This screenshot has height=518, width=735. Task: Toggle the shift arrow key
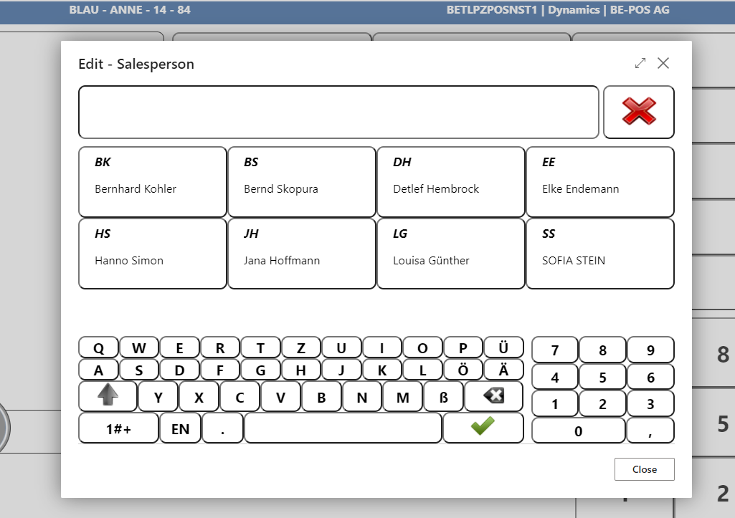(108, 396)
